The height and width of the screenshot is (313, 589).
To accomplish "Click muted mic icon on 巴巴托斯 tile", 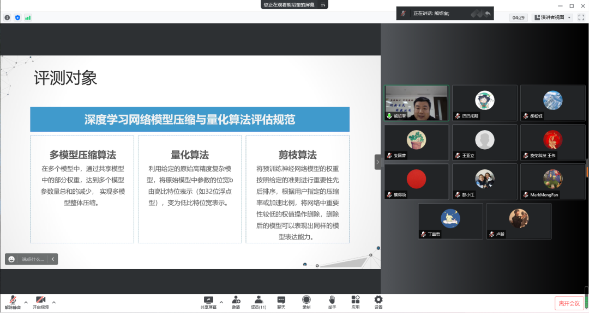I will pyautogui.click(x=458, y=116).
